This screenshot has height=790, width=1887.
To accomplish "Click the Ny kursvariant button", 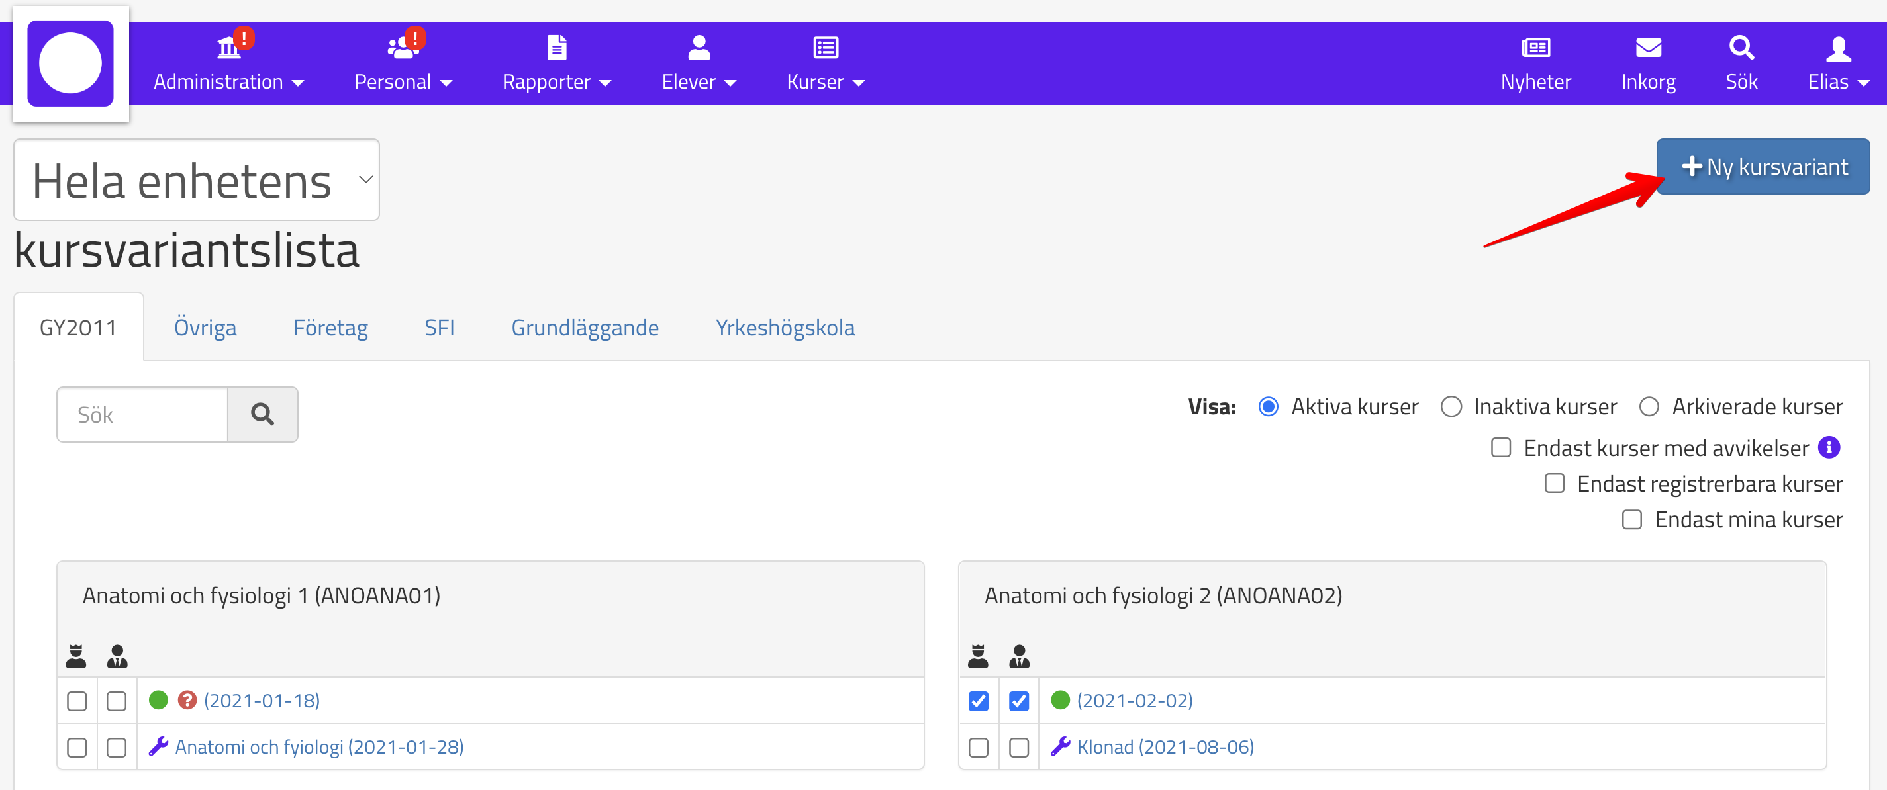I will (1763, 167).
